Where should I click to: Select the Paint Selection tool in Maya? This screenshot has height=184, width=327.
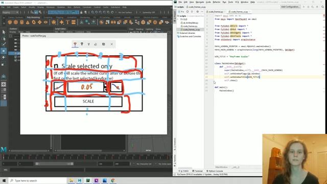[x=4, y=44]
